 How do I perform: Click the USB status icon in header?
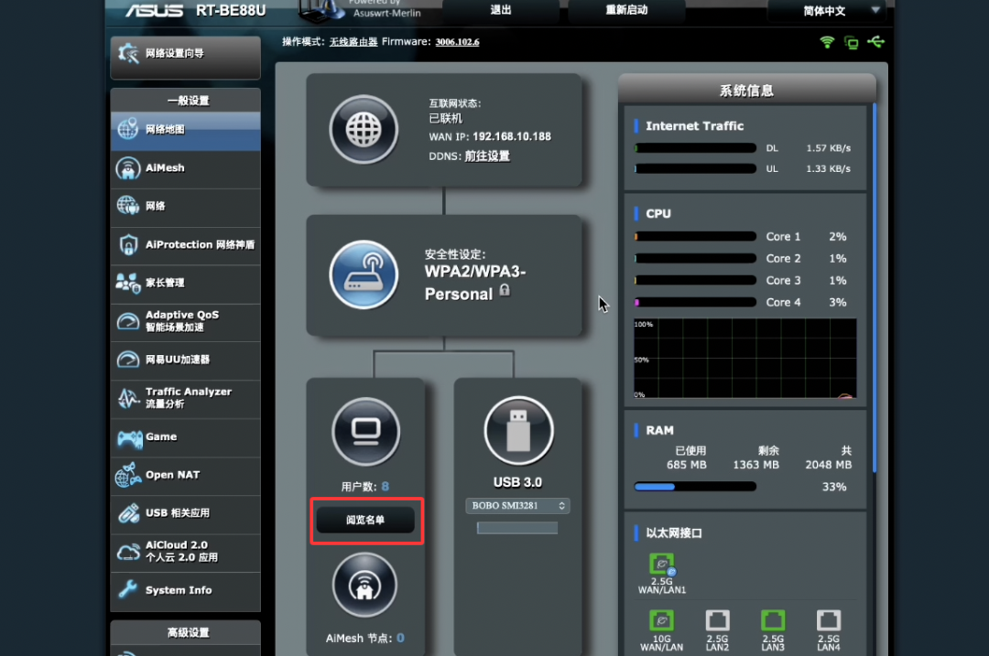[876, 42]
